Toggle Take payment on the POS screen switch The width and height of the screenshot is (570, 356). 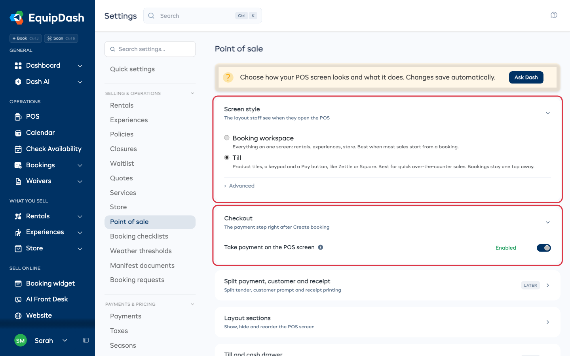pyautogui.click(x=544, y=248)
